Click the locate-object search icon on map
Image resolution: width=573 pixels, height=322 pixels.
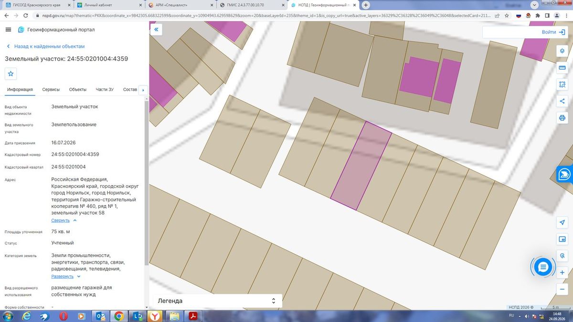click(562, 256)
